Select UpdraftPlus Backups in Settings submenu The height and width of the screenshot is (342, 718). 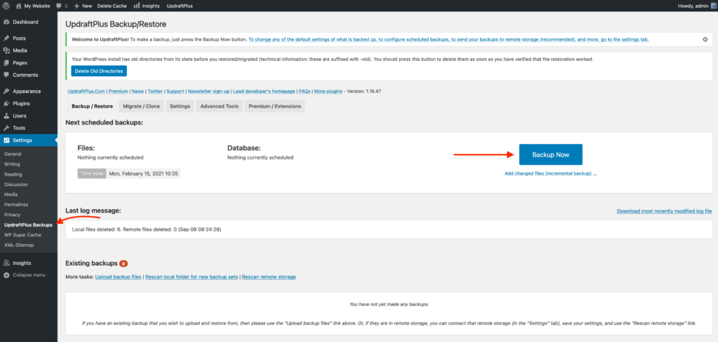point(28,225)
